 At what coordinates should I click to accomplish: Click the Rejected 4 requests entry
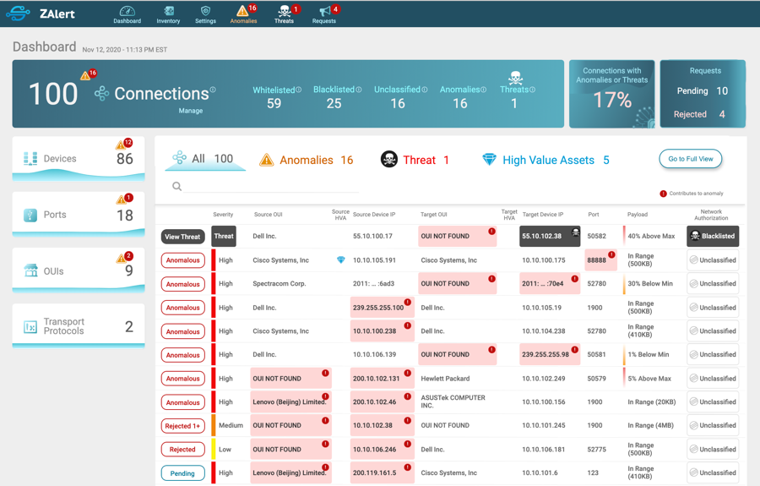coord(699,114)
